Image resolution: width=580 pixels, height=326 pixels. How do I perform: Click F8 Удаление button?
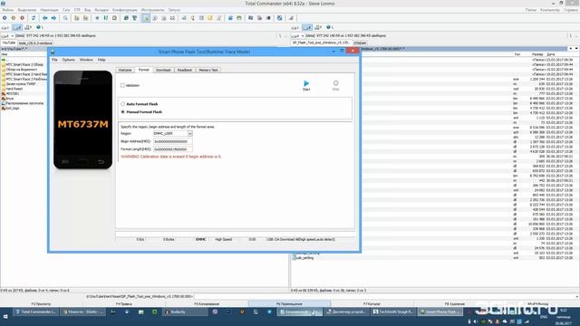455,304
